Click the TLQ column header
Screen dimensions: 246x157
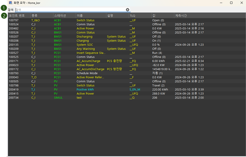tap(132, 16)
